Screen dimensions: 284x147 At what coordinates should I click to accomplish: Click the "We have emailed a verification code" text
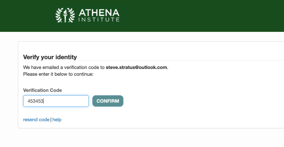64,67
